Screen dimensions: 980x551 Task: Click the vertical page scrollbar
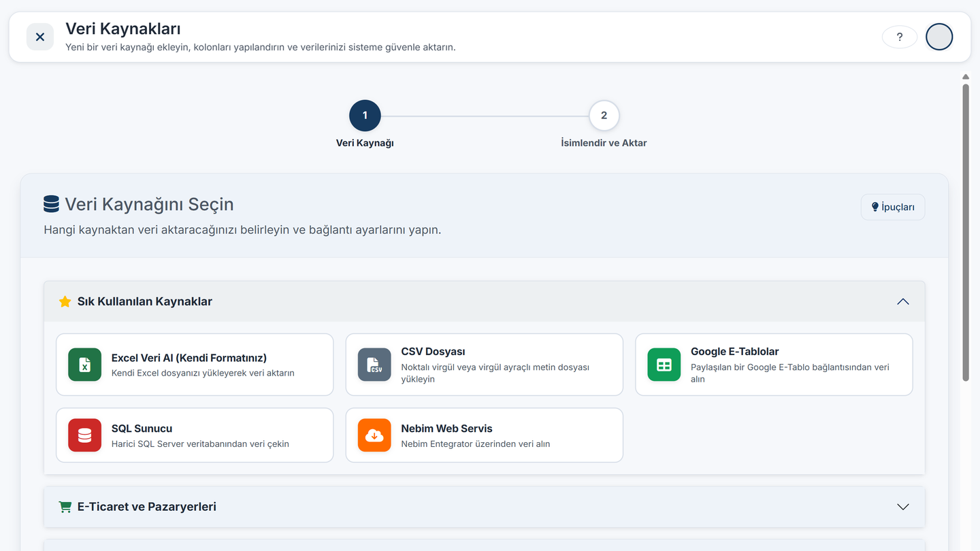pyautogui.click(x=966, y=232)
